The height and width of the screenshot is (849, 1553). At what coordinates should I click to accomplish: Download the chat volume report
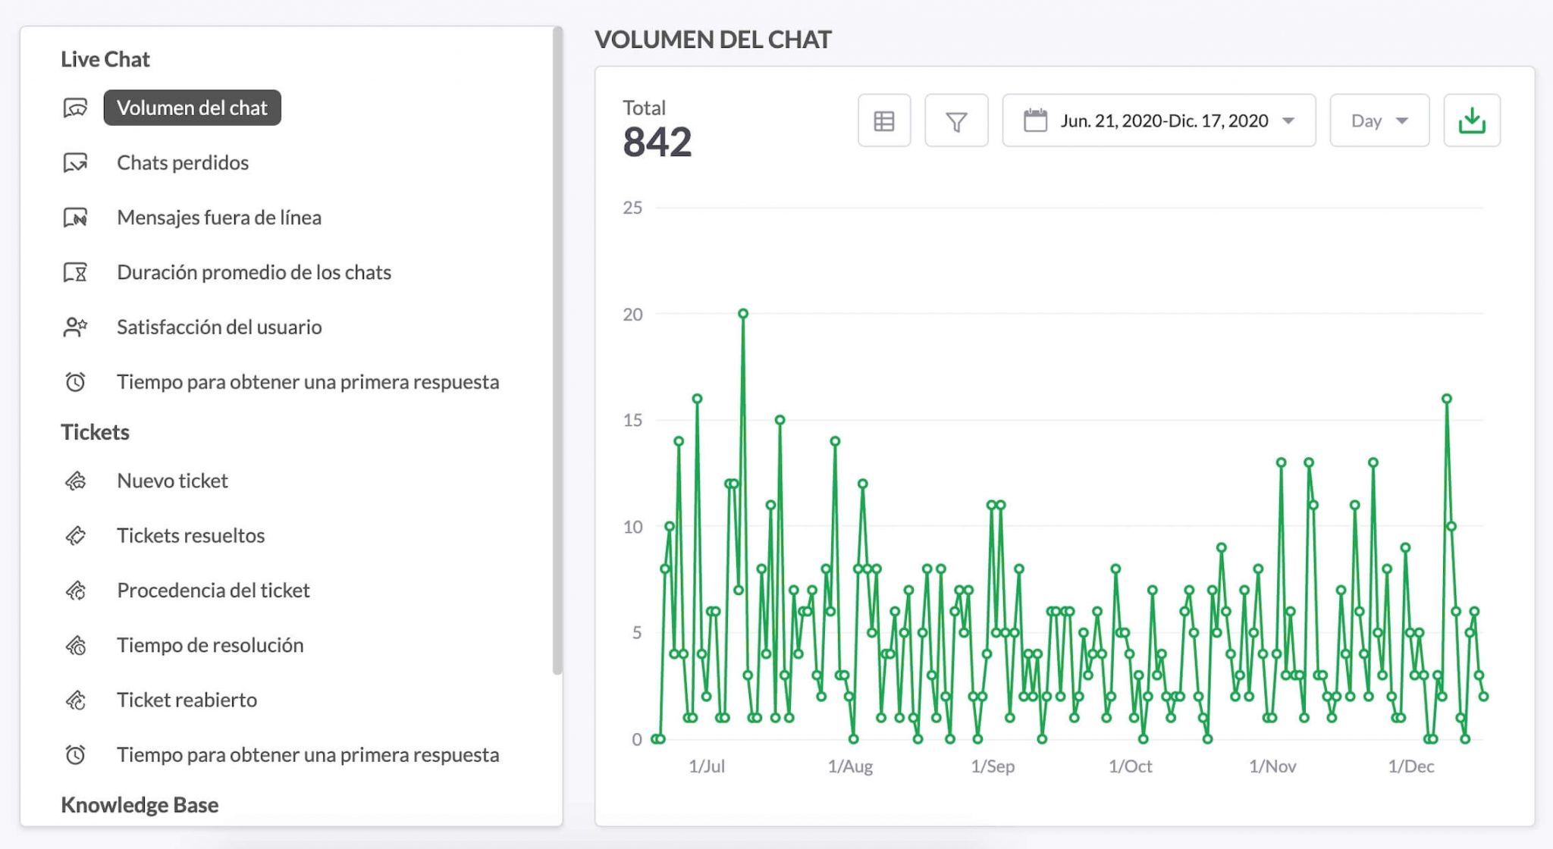(x=1472, y=121)
